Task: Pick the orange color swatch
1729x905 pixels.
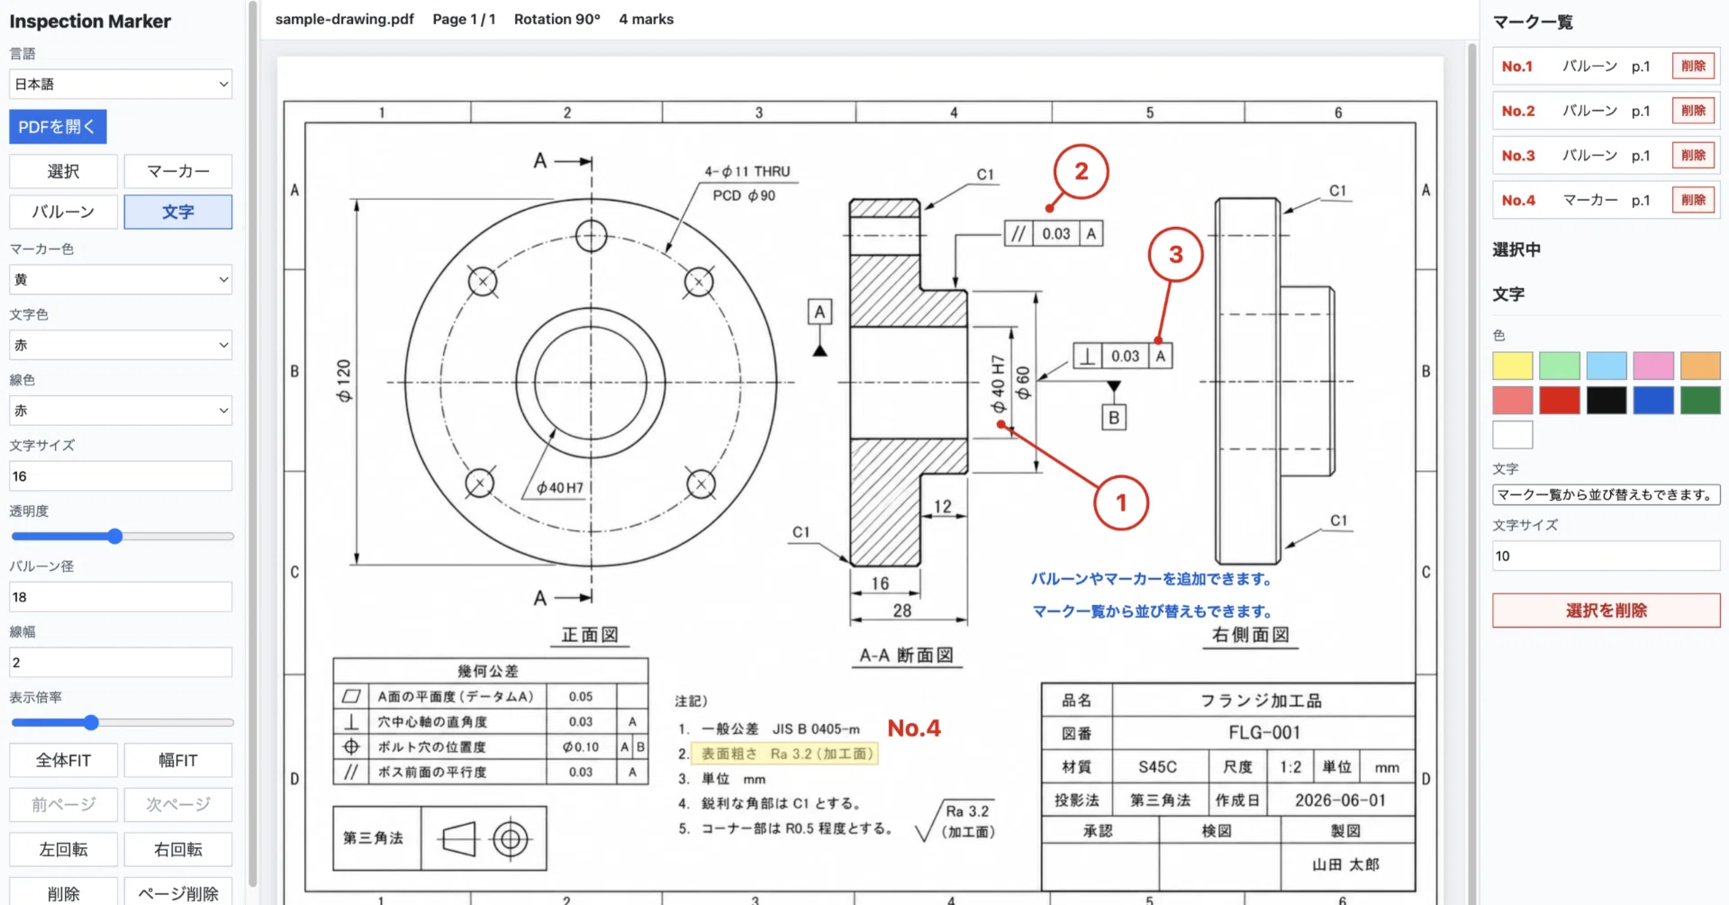Action: (1699, 366)
